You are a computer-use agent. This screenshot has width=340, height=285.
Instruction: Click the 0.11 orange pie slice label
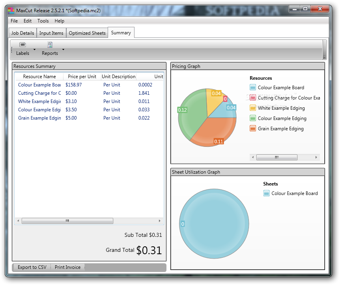tap(219, 142)
